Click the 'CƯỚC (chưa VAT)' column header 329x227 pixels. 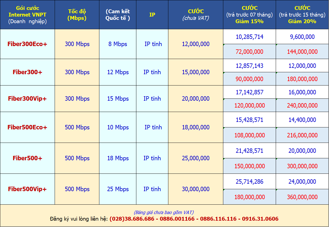click(196, 15)
